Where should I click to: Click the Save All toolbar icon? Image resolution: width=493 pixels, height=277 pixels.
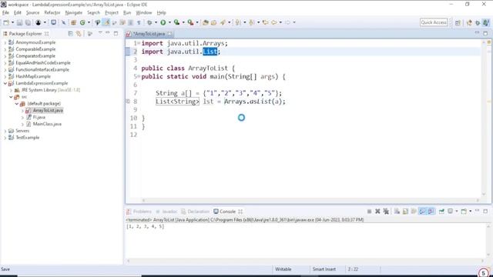pyautogui.click(x=28, y=22)
